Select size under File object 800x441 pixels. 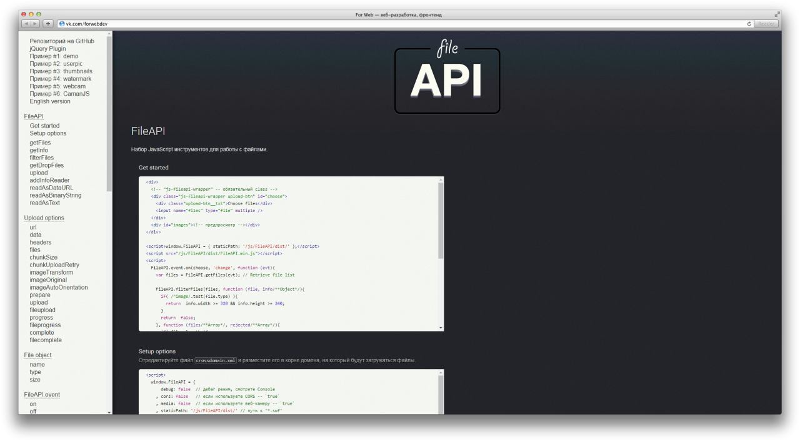coord(35,379)
